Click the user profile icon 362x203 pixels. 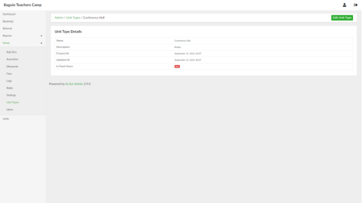(x=344, y=5)
